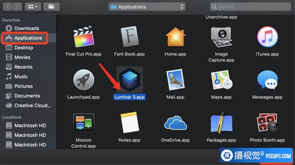Click the Notes notepad icon
The image size is (295, 165).
(x=129, y=123)
